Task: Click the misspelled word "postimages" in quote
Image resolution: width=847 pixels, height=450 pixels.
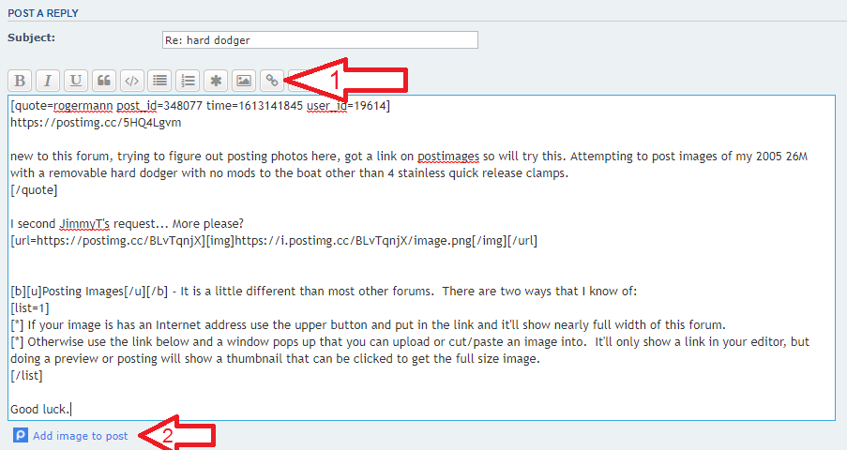Action: [448, 157]
